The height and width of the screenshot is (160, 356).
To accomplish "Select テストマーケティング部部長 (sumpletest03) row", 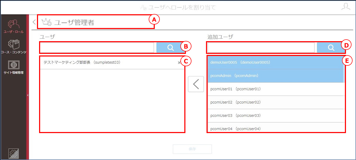I will pyautogui.click(x=112, y=63).
